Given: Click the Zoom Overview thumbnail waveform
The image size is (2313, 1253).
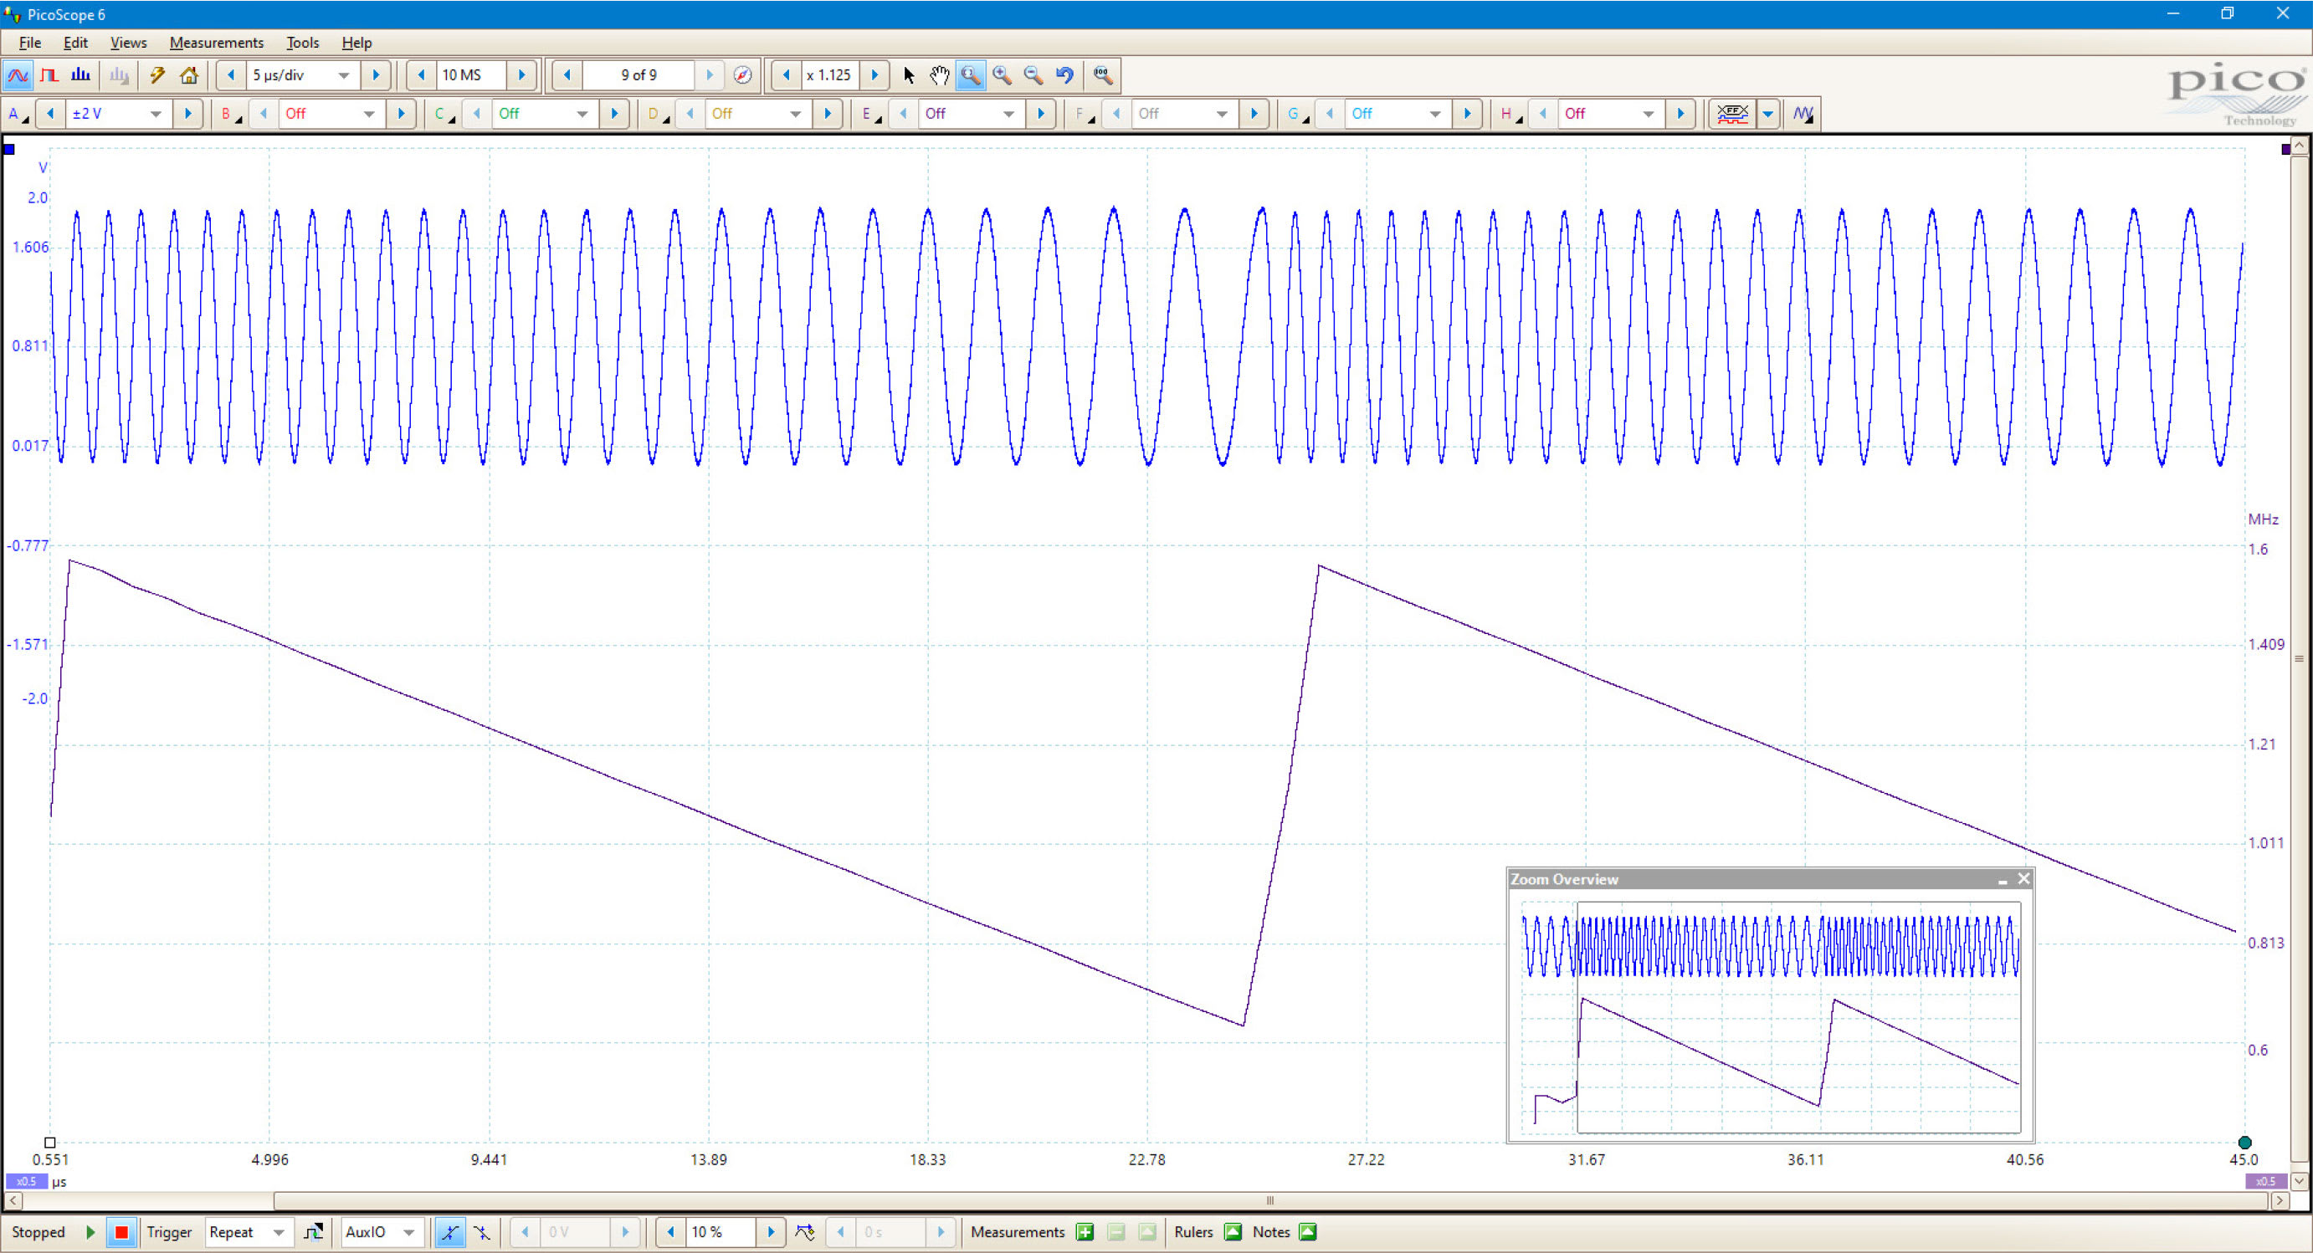Looking at the screenshot, I should click(1771, 1016).
